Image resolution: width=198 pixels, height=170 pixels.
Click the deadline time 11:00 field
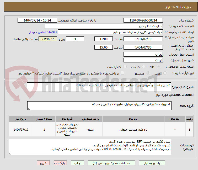tap(104, 39)
